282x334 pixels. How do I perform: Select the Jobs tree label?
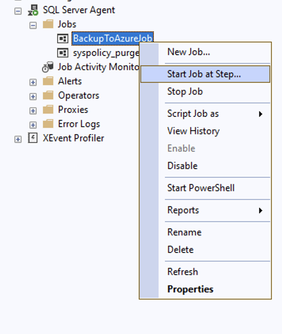67,24
